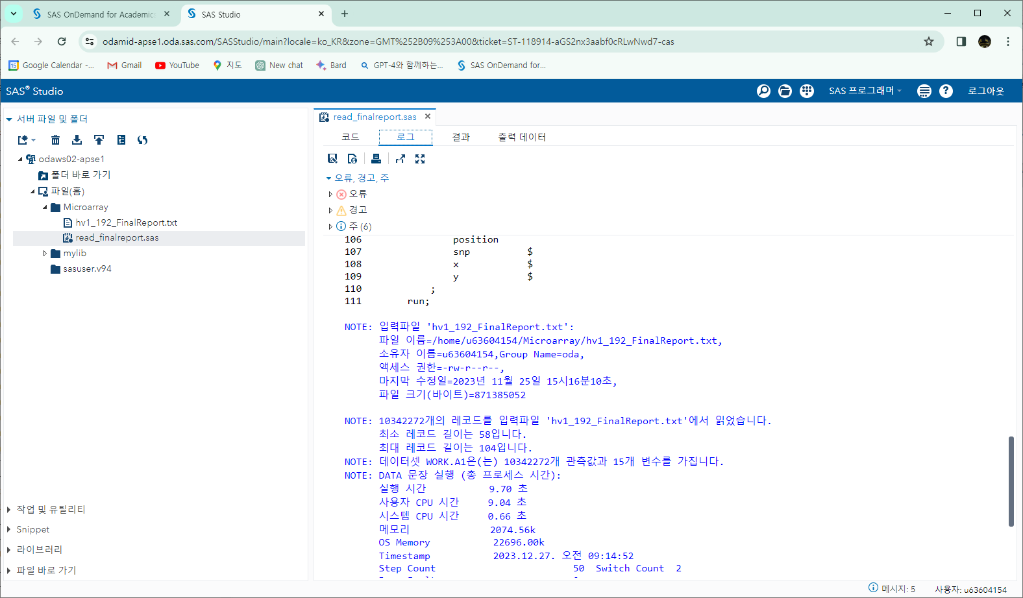Expand the 경고 warnings list
The height and width of the screenshot is (598, 1023).
tap(330, 210)
